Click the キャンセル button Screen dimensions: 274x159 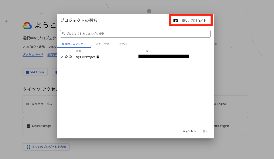[x=189, y=131]
